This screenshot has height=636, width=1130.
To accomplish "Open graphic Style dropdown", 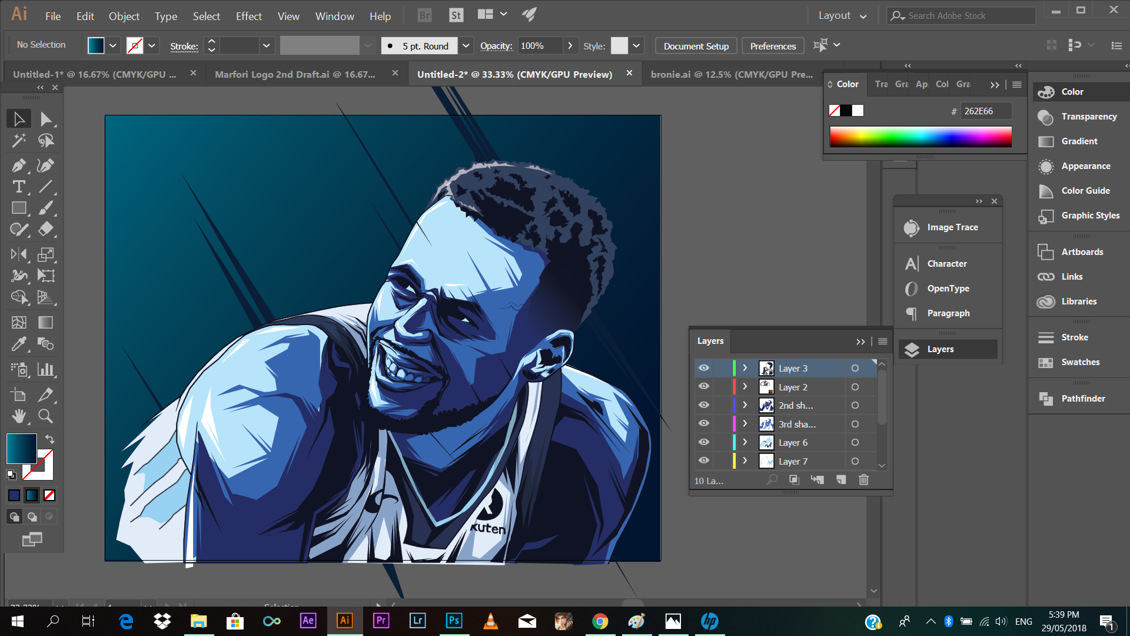I will coord(636,45).
